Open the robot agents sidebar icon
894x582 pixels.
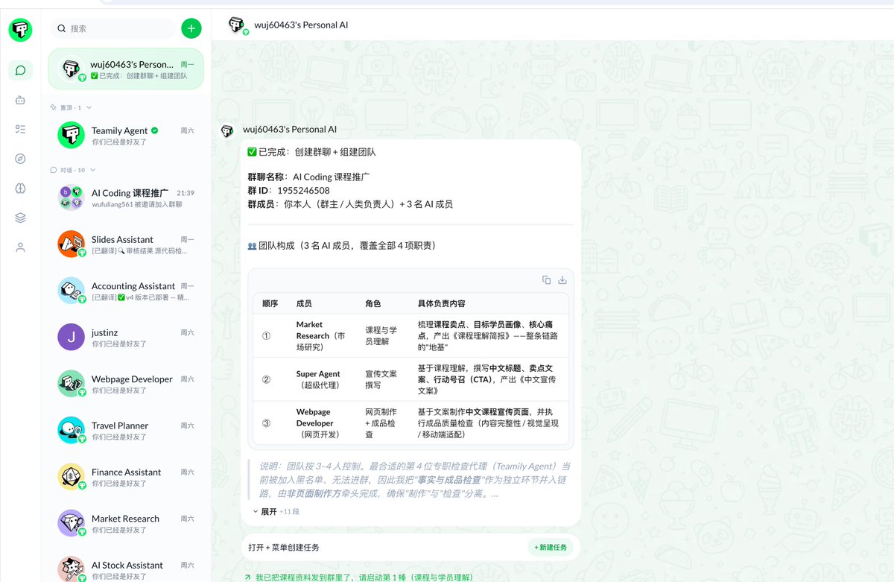point(21,100)
